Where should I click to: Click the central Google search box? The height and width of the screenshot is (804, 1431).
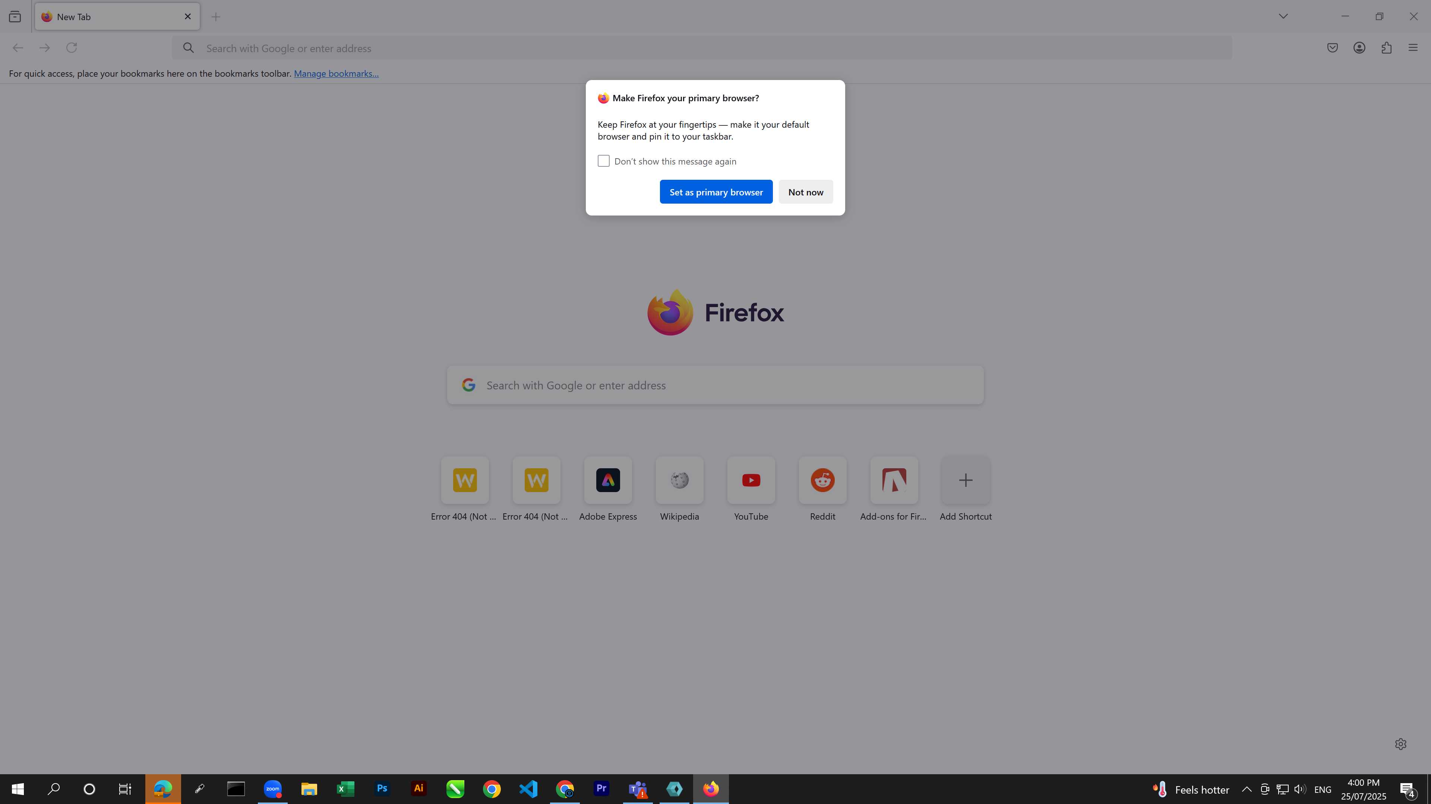pos(715,385)
